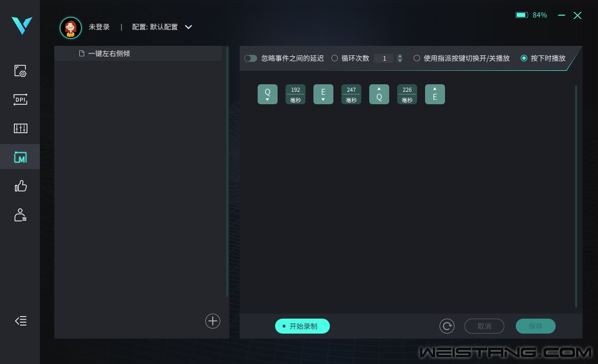598x364 pixels.
Task: Click the 开始录制 button
Action: pyautogui.click(x=302, y=326)
